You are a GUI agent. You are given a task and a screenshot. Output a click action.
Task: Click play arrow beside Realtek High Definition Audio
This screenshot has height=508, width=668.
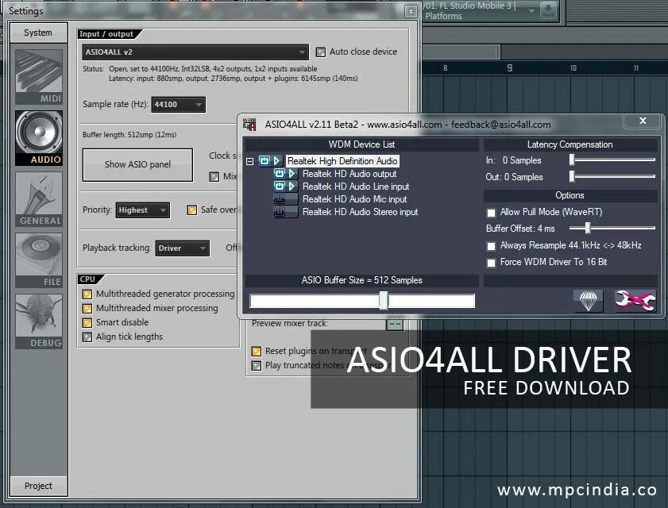click(276, 160)
